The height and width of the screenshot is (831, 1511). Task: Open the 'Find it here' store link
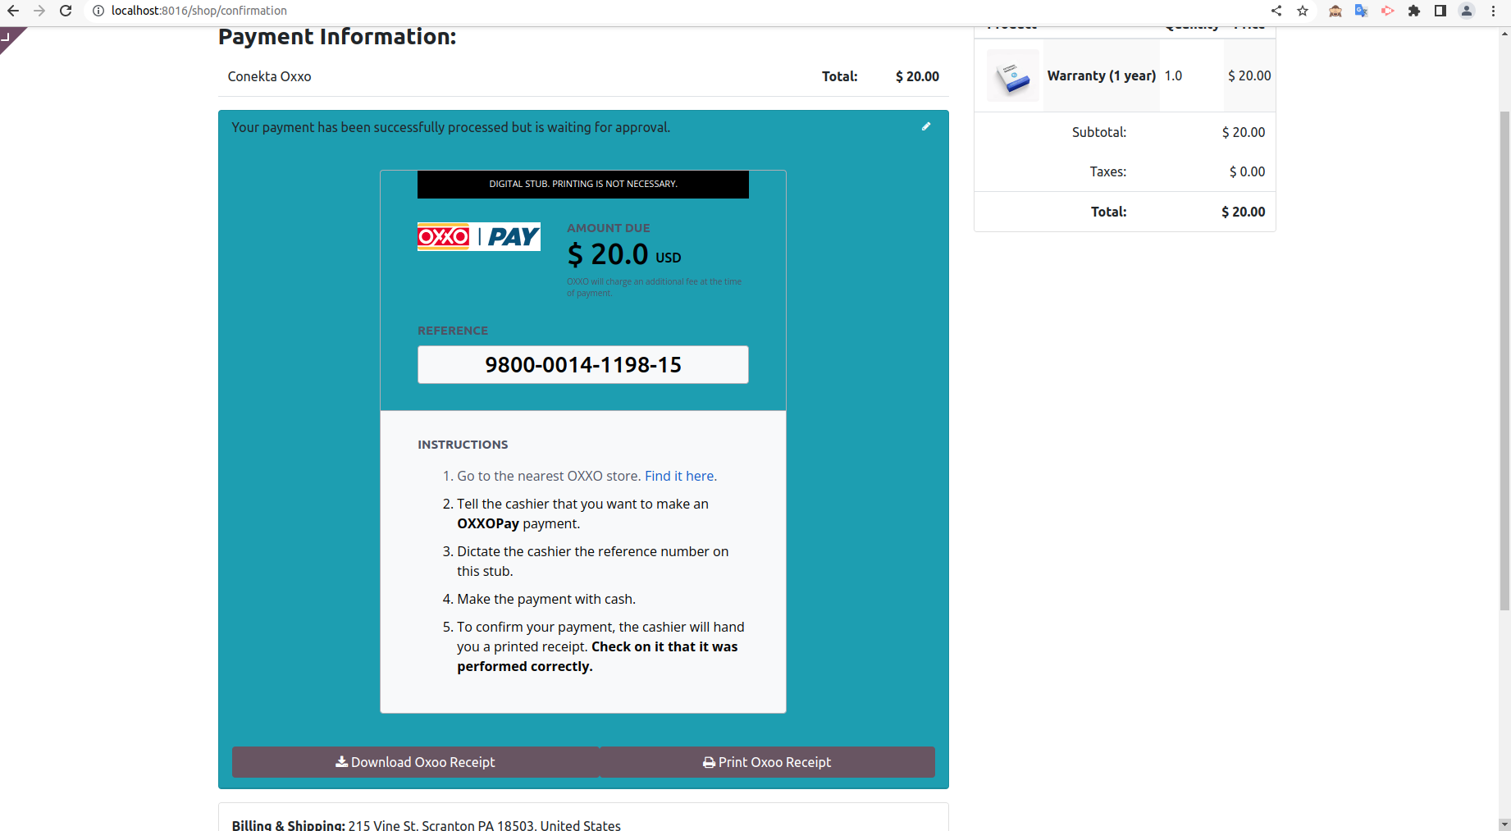680,476
